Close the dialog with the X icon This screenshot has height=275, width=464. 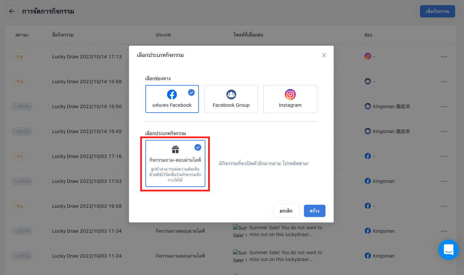[x=324, y=55]
